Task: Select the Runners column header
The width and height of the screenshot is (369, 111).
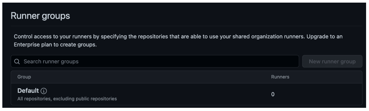Action: [x=280, y=77]
